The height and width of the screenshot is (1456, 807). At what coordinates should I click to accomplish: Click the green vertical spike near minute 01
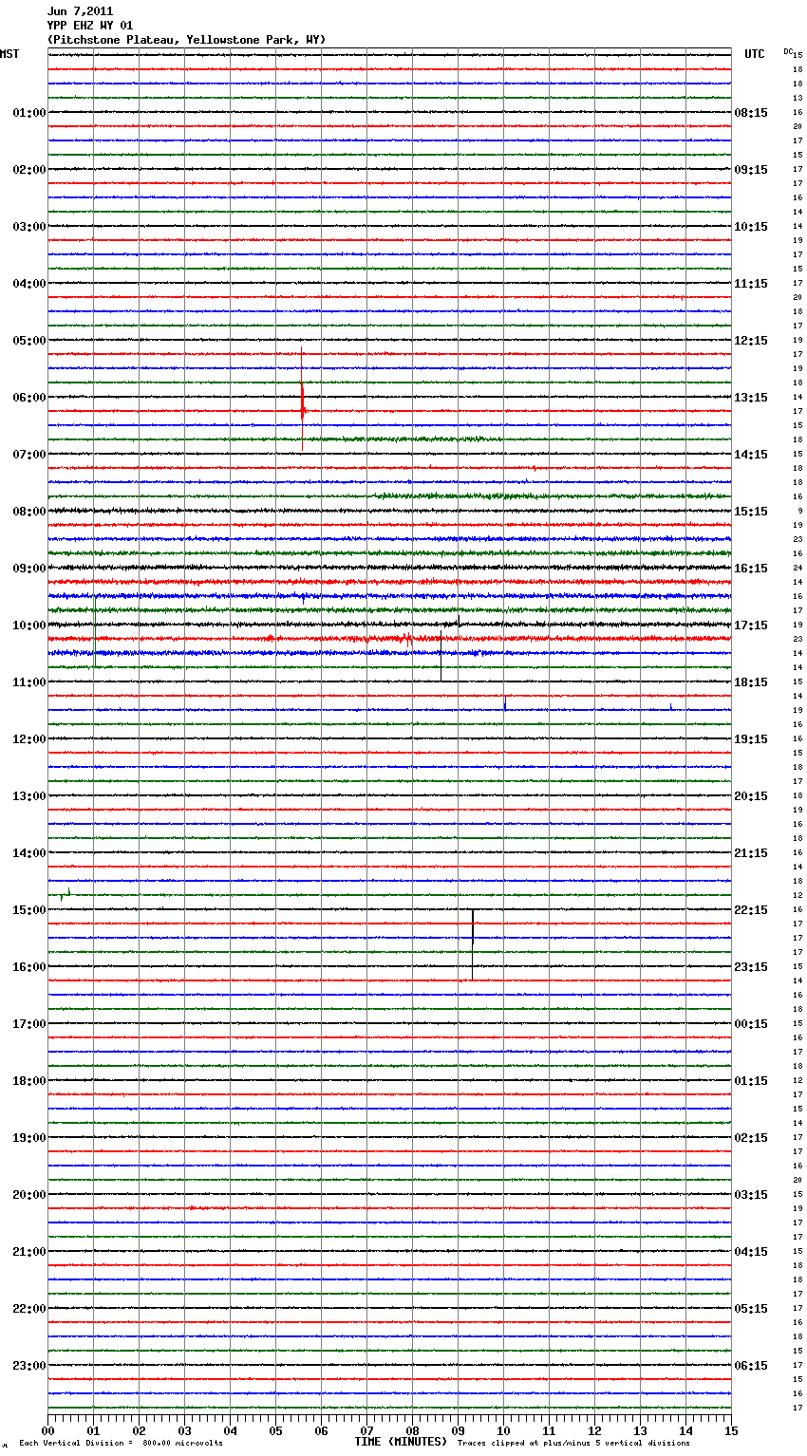(95, 631)
